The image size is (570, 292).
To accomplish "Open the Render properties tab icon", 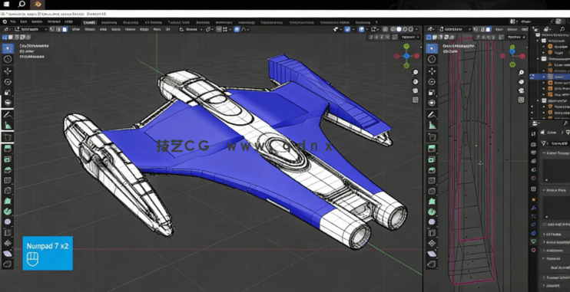I will [x=533, y=144].
